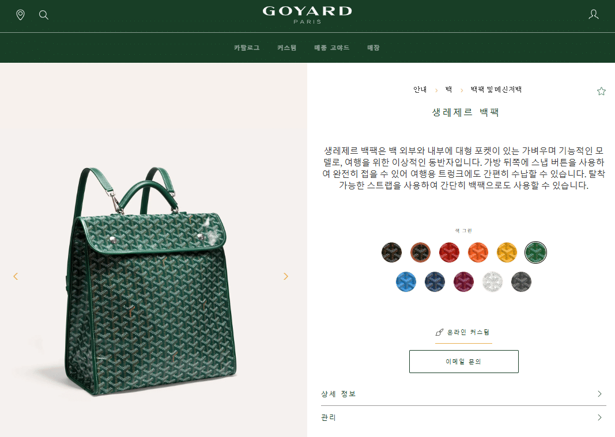Show previous product image arrow
Screen dimensions: 615x437
tap(16, 276)
